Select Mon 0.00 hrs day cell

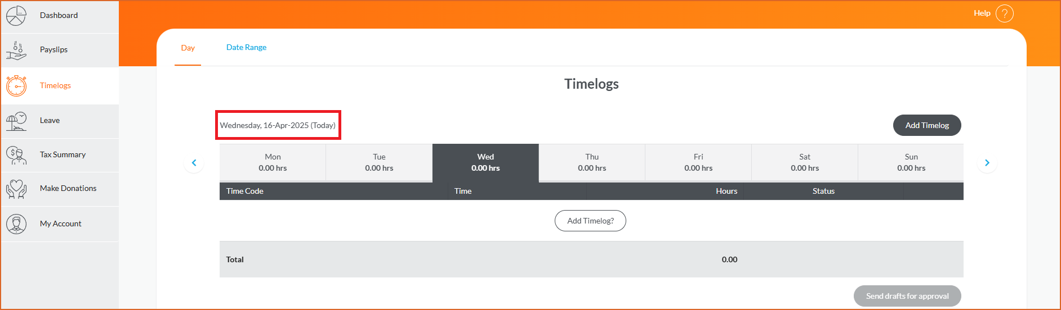[x=273, y=162]
